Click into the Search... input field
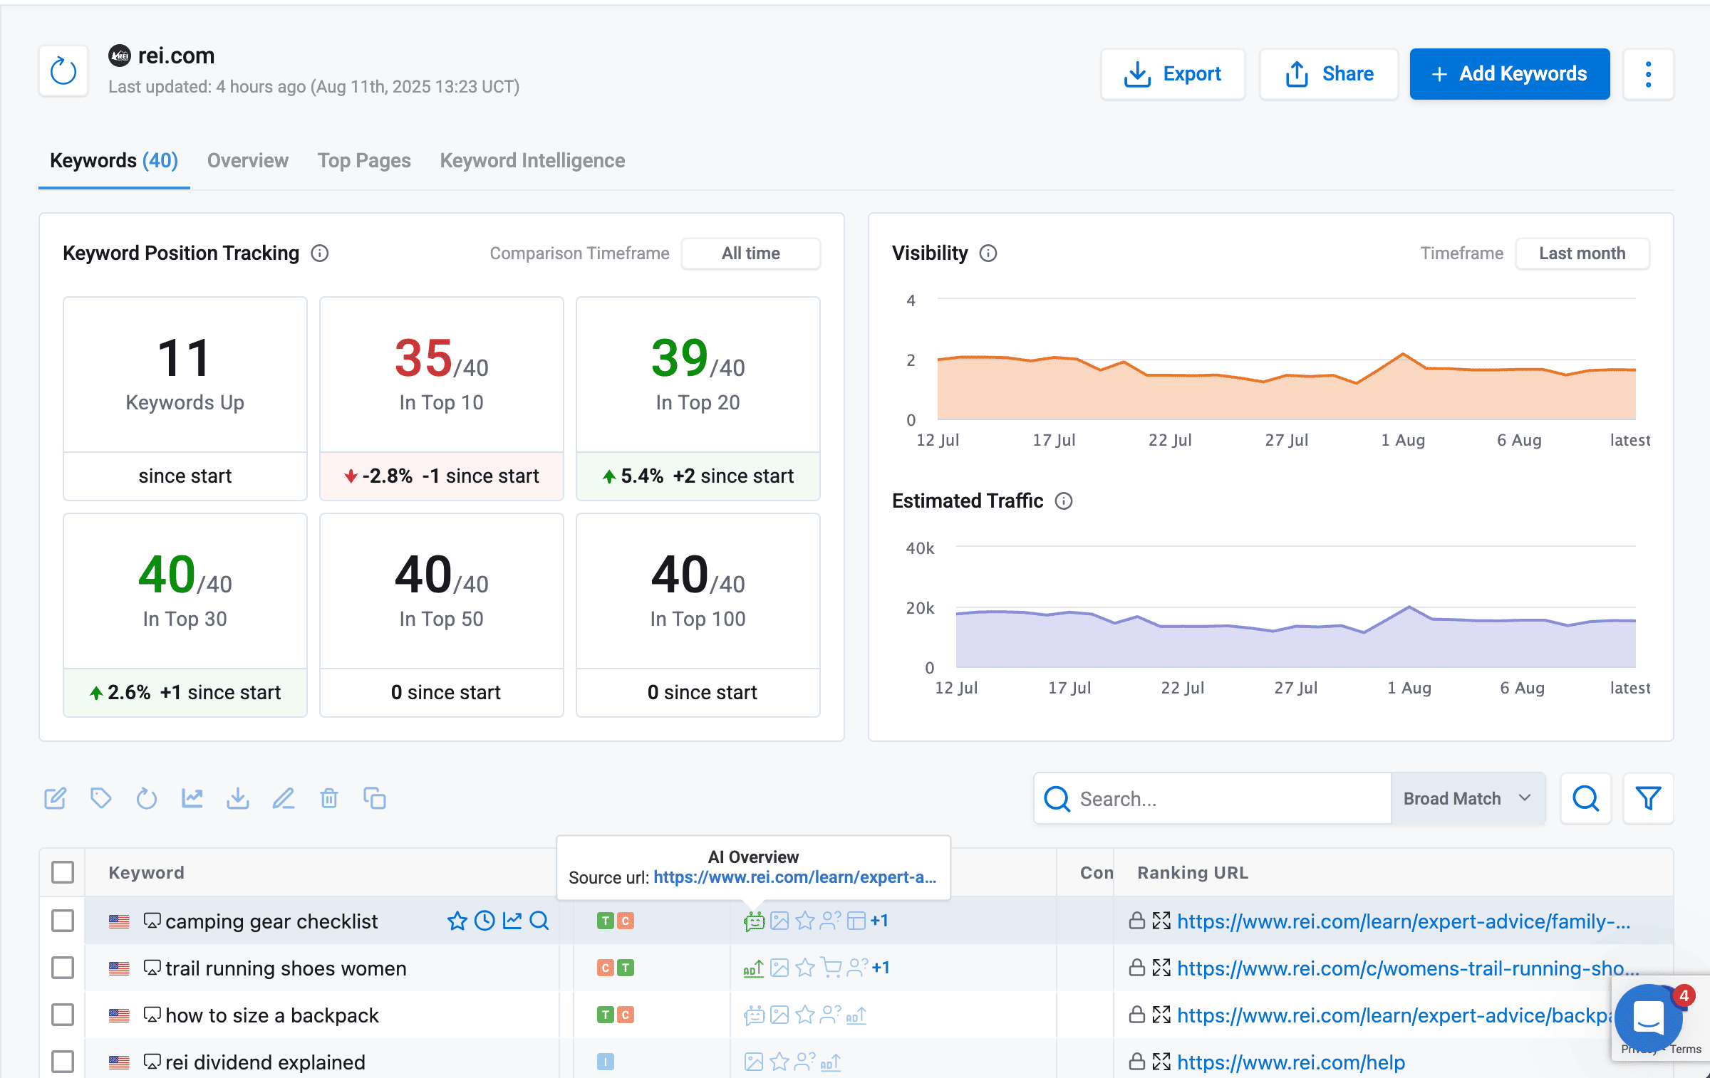 [1211, 798]
